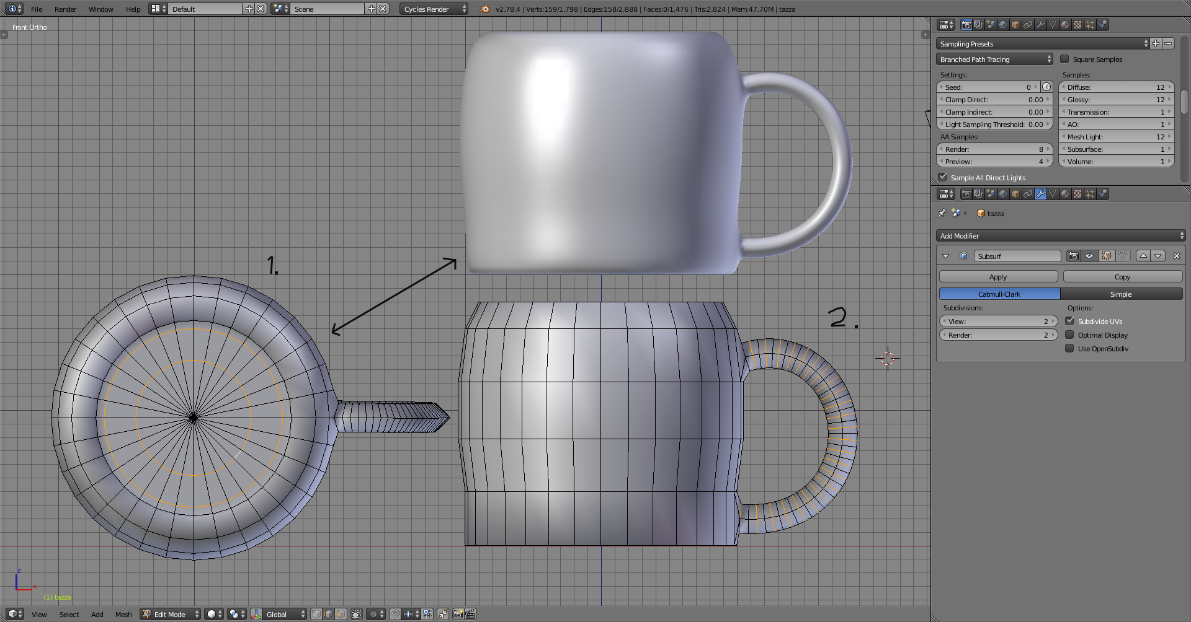Select the Simple subdivision type
1191x622 pixels.
1121,294
